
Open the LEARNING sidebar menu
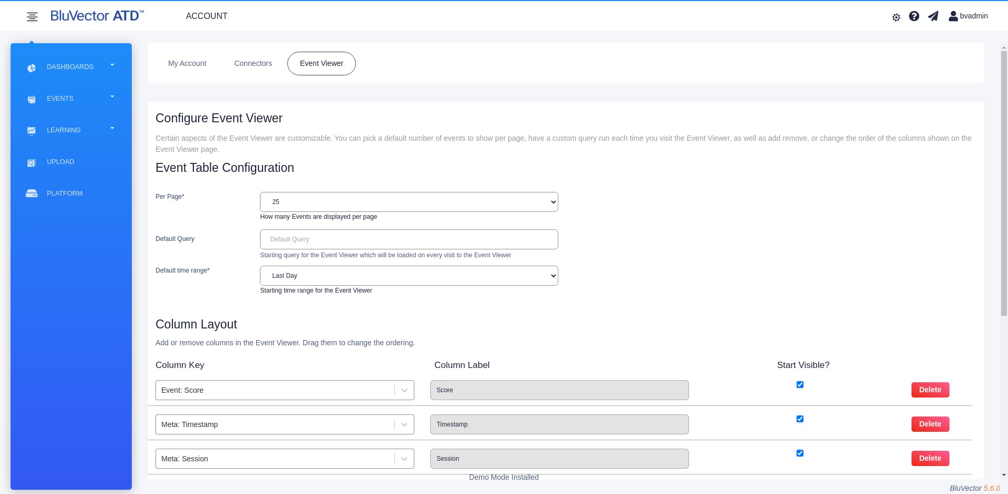coord(64,130)
